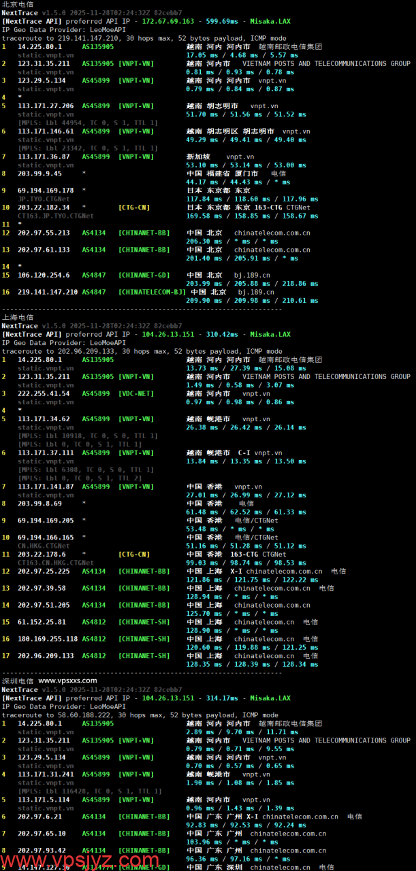Screen dimensions: 416x871
Task: Click the 北京电信 section heading
Action: 17,4
